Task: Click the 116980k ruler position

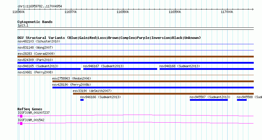Action: point(123,12)
